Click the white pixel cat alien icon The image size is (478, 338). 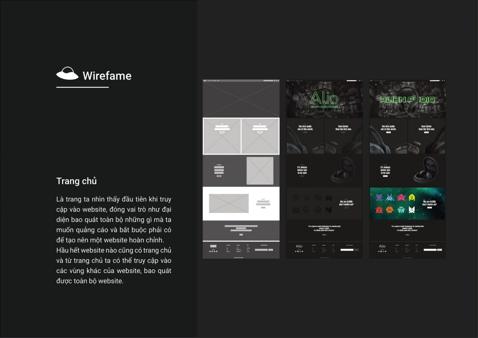(412, 209)
